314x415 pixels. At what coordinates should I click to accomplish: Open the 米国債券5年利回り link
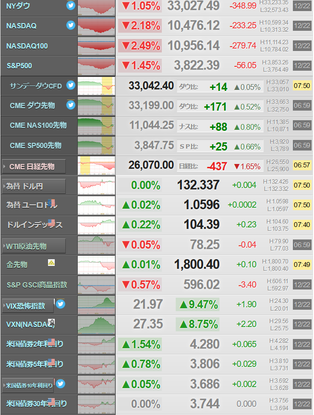coord(35,364)
